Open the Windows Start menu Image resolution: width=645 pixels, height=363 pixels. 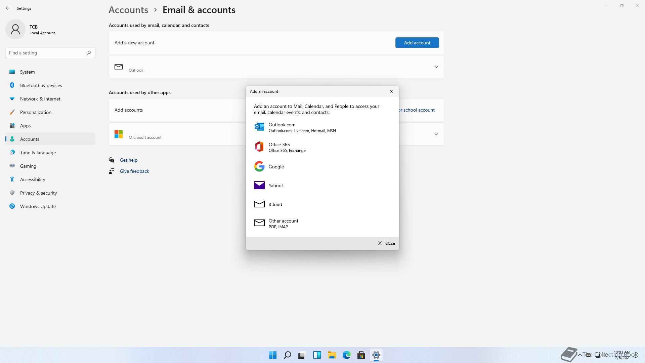pyautogui.click(x=272, y=355)
